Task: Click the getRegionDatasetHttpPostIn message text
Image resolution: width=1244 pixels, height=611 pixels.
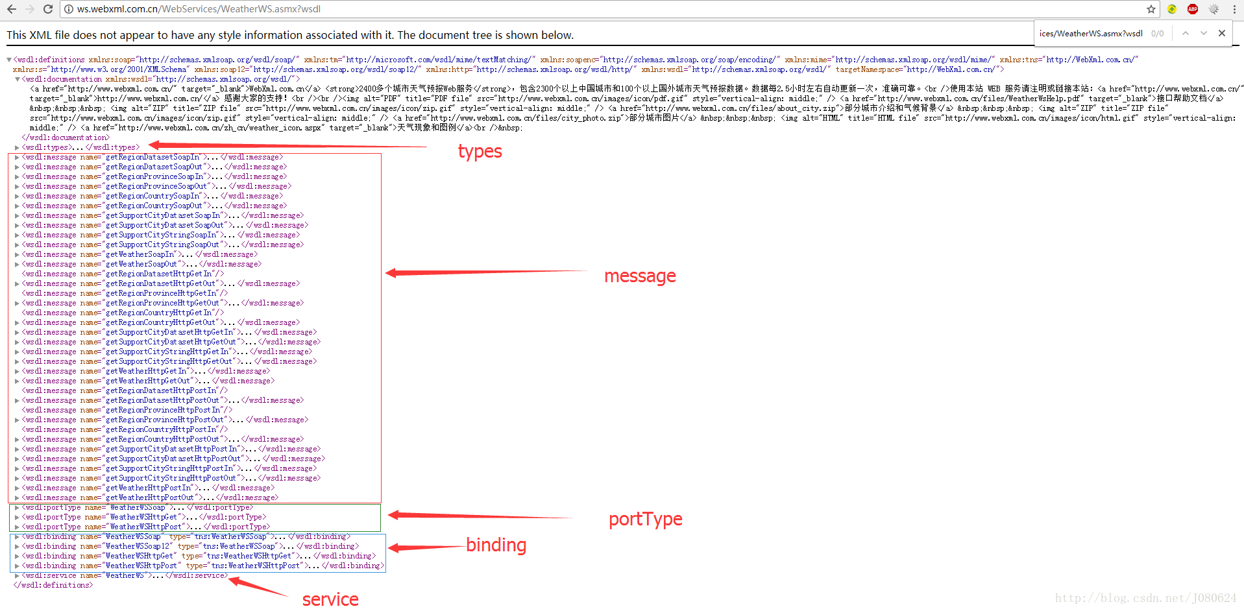Action: tap(125, 390)
